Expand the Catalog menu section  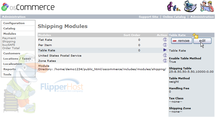click(x=9, y=28)
